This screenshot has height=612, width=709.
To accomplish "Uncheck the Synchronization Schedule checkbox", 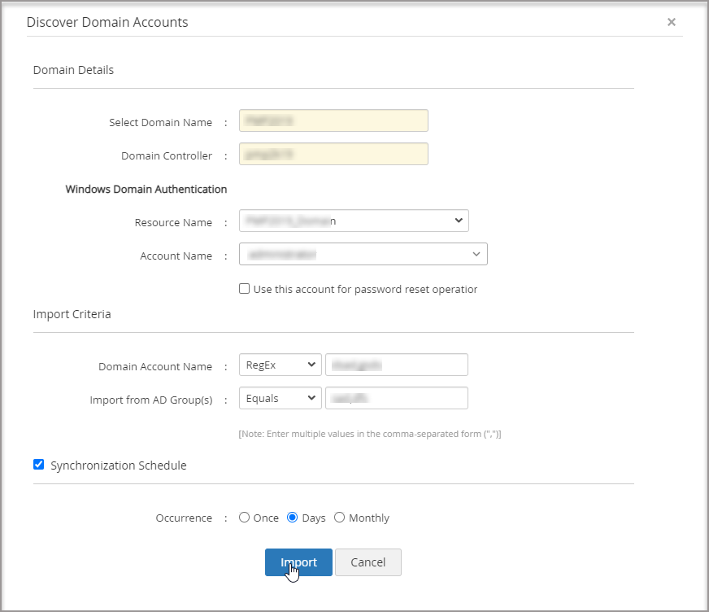I will coord(38,465).
